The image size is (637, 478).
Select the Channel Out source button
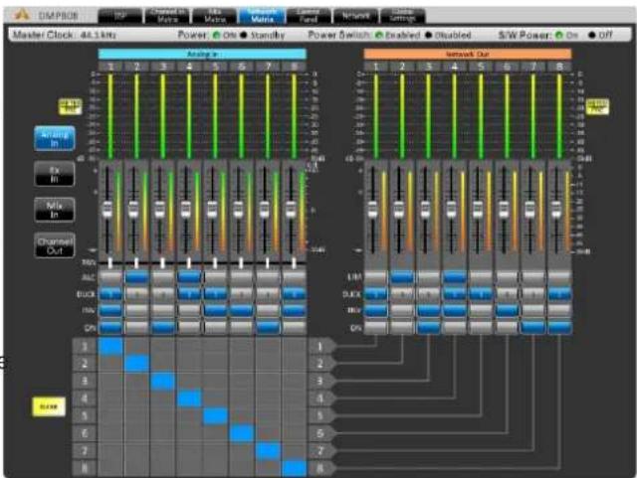[x=55, y=245]
